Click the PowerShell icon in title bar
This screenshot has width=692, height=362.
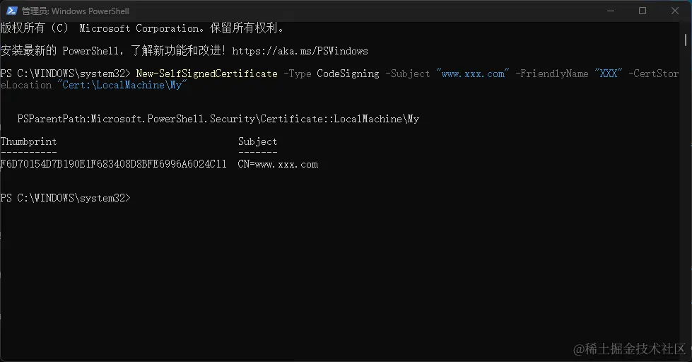coord(12,11)
